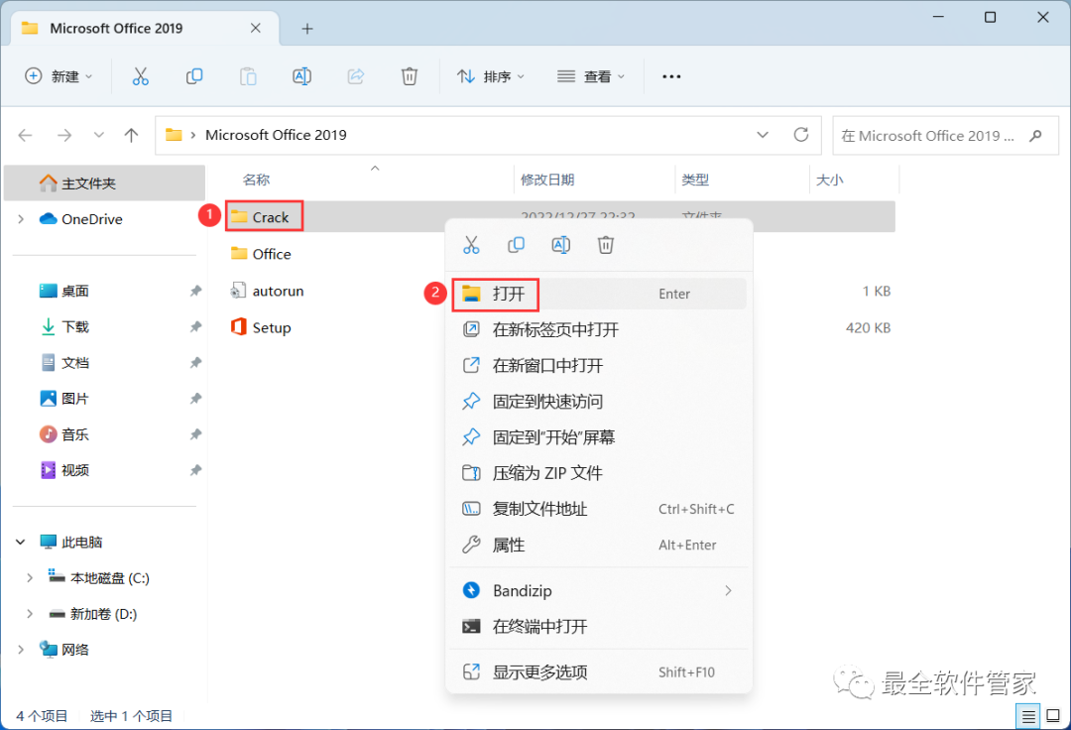Go back with the left arrow
Image resolution: width=1071 pixels, height=730 pixels.
25,135
